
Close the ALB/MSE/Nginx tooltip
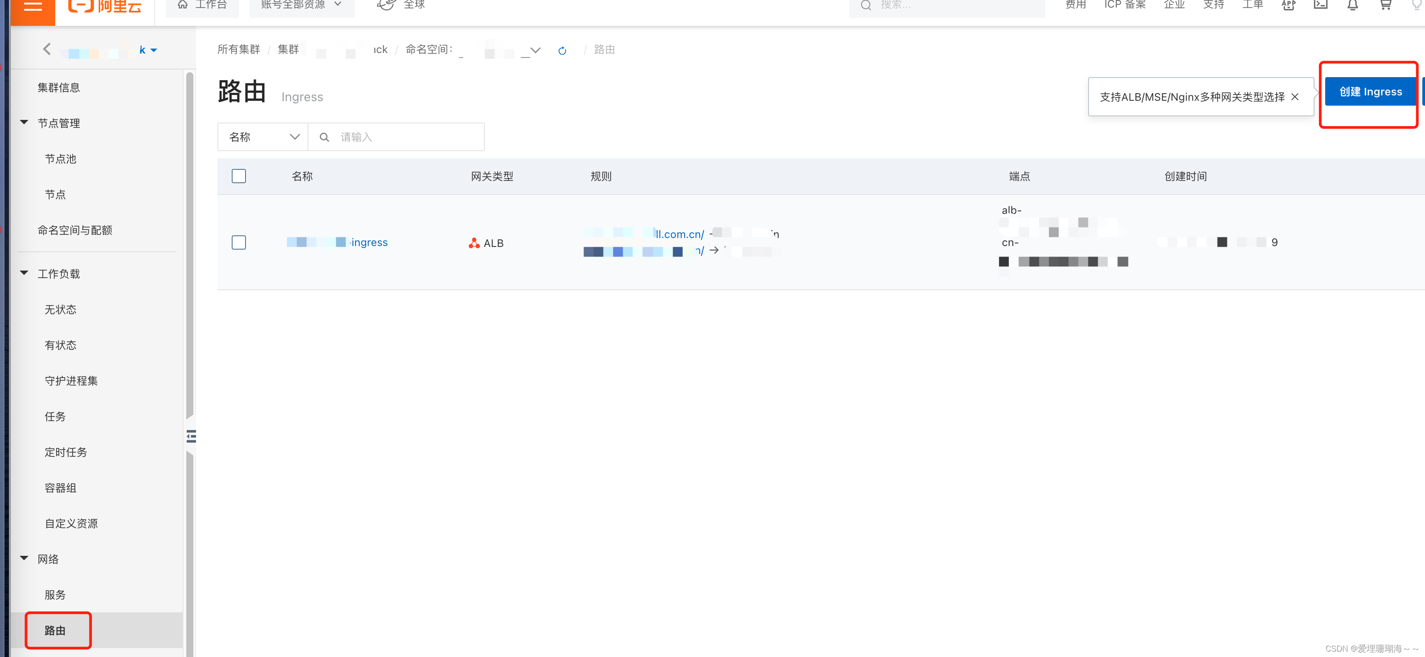pyautogui.click(x=1295, y=97)
